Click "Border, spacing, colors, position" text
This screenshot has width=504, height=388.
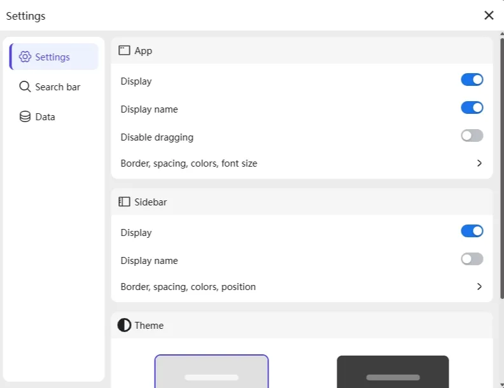click(188, 287)
